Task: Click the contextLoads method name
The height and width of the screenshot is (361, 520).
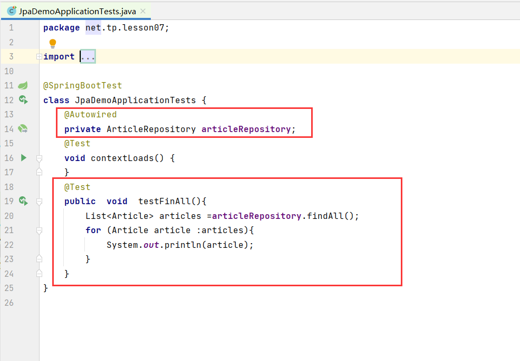Action: point(122,158)
